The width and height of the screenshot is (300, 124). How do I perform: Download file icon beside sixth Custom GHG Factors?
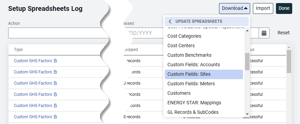pyautogui.click(x=55, y=117)
